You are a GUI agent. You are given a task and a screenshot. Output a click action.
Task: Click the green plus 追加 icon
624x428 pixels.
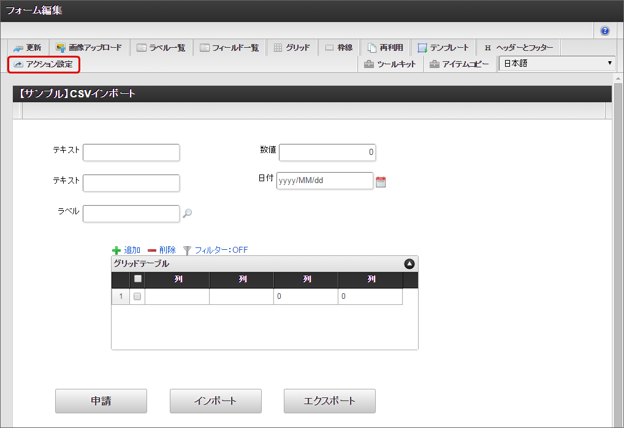(116, 250)
